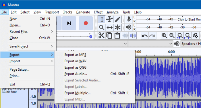Click the Paste clipboard icon
201x108 pixels.
pyautogui.click(x=117, y=36)
